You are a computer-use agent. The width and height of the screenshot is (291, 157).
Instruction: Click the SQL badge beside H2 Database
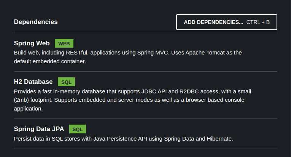(66, 82)
